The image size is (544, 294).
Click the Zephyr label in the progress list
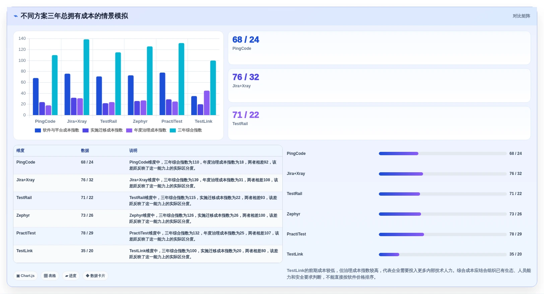point(293,214)
